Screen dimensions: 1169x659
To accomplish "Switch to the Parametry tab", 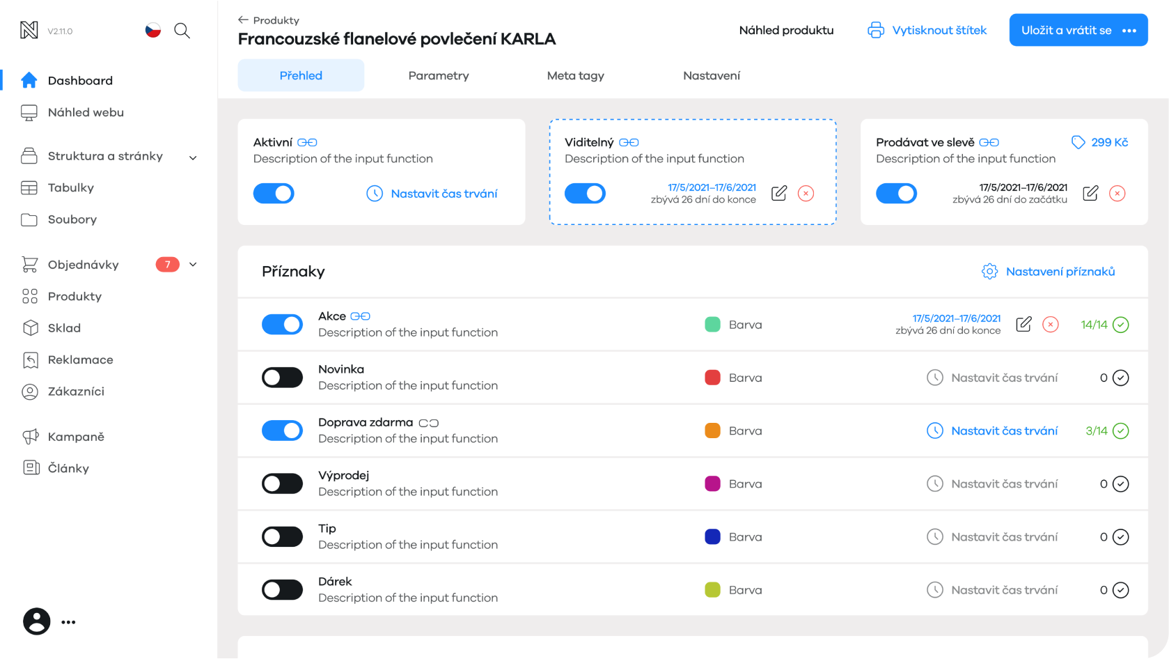I will point(439,75).
